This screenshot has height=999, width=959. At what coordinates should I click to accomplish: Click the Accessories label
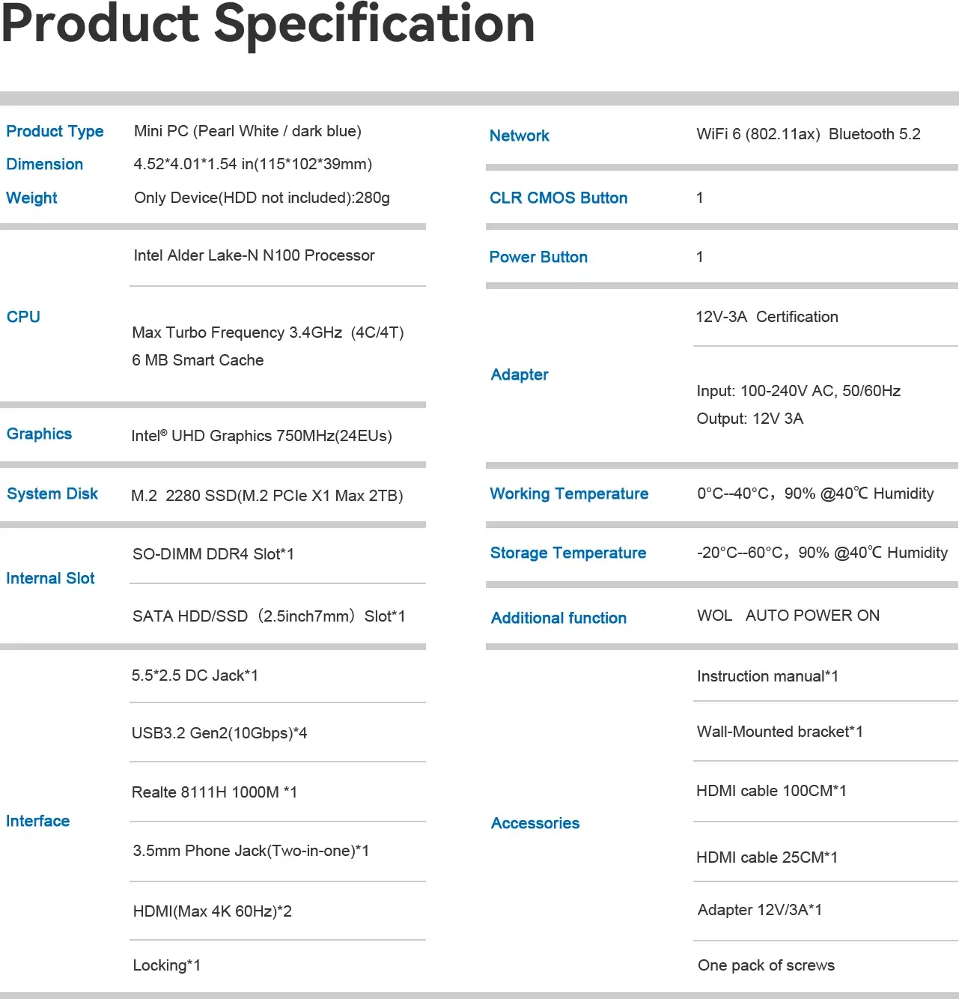point(535,823)
